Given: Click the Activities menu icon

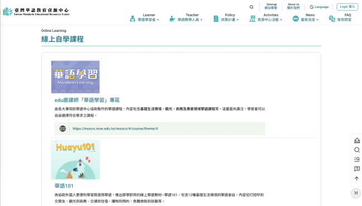Looking at the screenshot, I should (252, 18).
